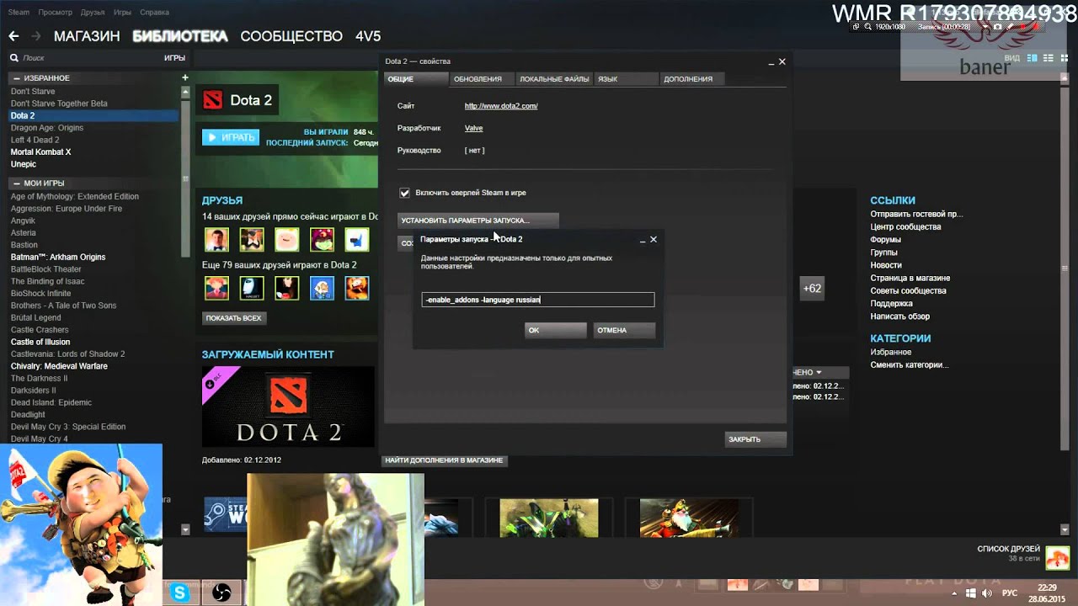Viewport: 1078px width, 606px height.
Task: Open Центр сообщества link
Action: (x=905, y=226)
